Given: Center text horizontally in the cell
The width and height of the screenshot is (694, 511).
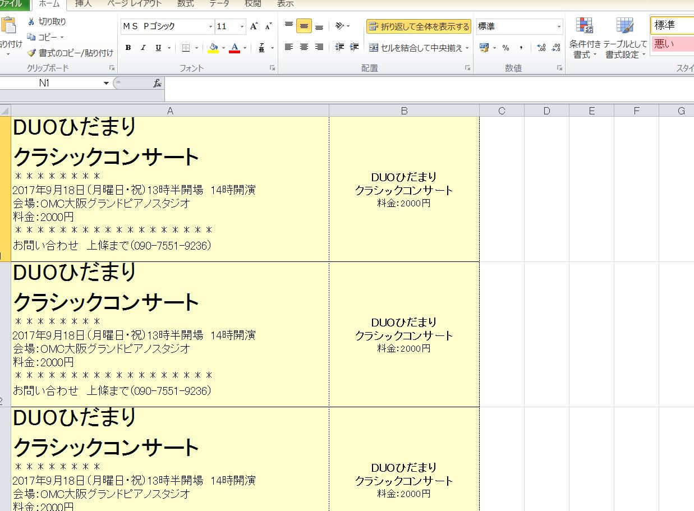Looking at the screenshot, I should pyautogui.click(x=304, y=48).
